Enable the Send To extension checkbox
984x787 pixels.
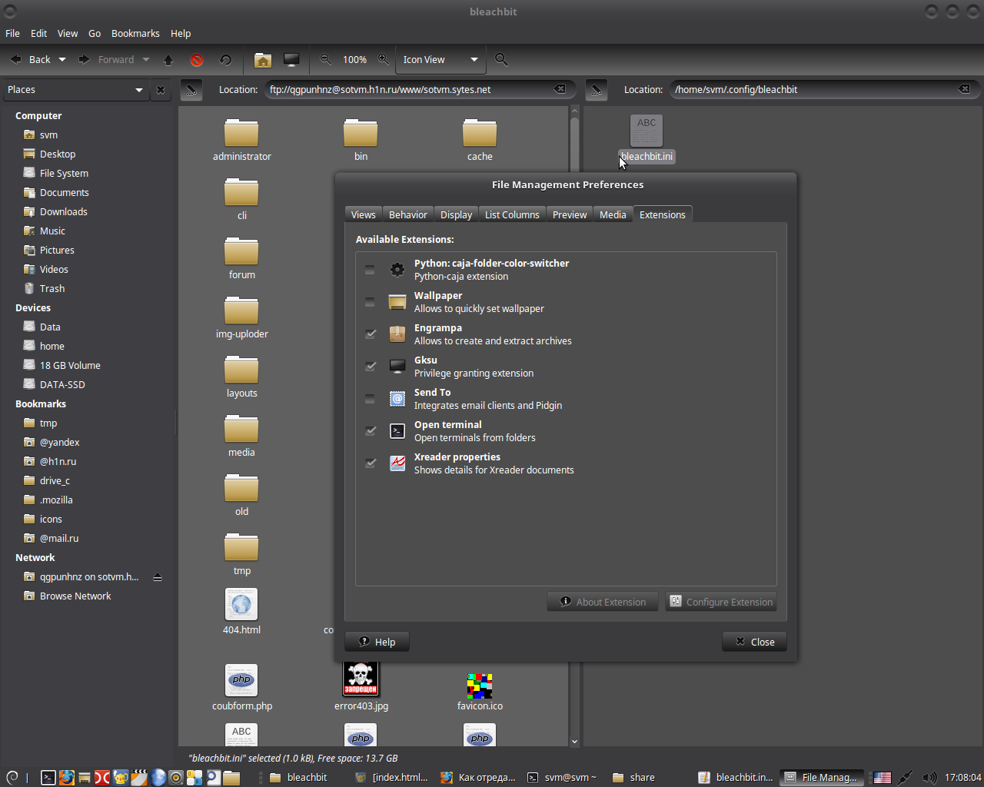click(370, 399)
